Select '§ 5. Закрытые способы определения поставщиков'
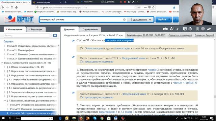This screenshot has width=216, height=121. pyautogui.click(x=32, y=92)
